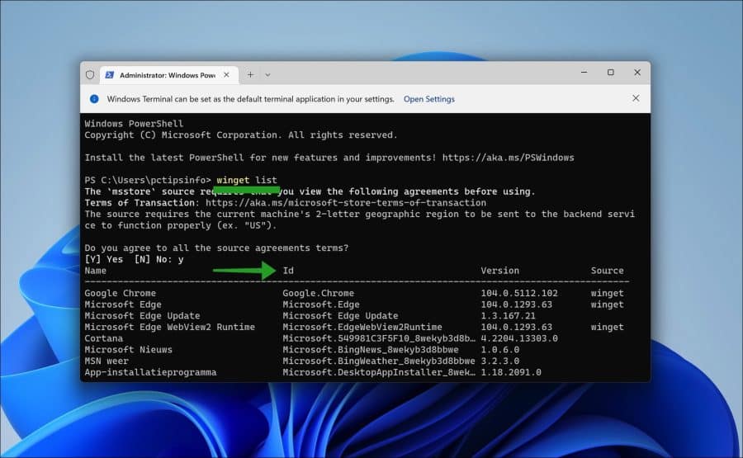Expand the new tab profile dropdown
743x458 pixels.
(267, 75)
